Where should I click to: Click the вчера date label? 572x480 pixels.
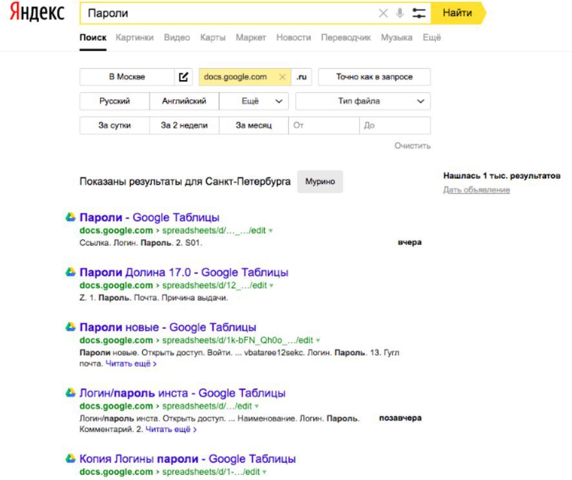pyautogui.click(x=409, y=242)
